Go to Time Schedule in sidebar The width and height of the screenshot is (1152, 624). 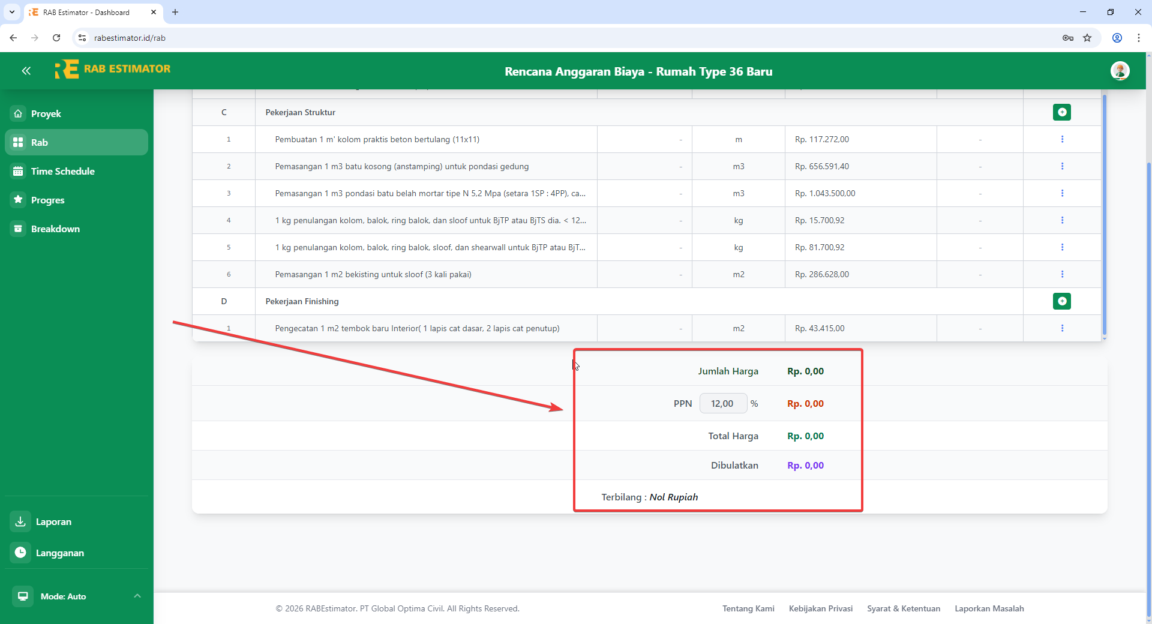click(x=62, y=171)
